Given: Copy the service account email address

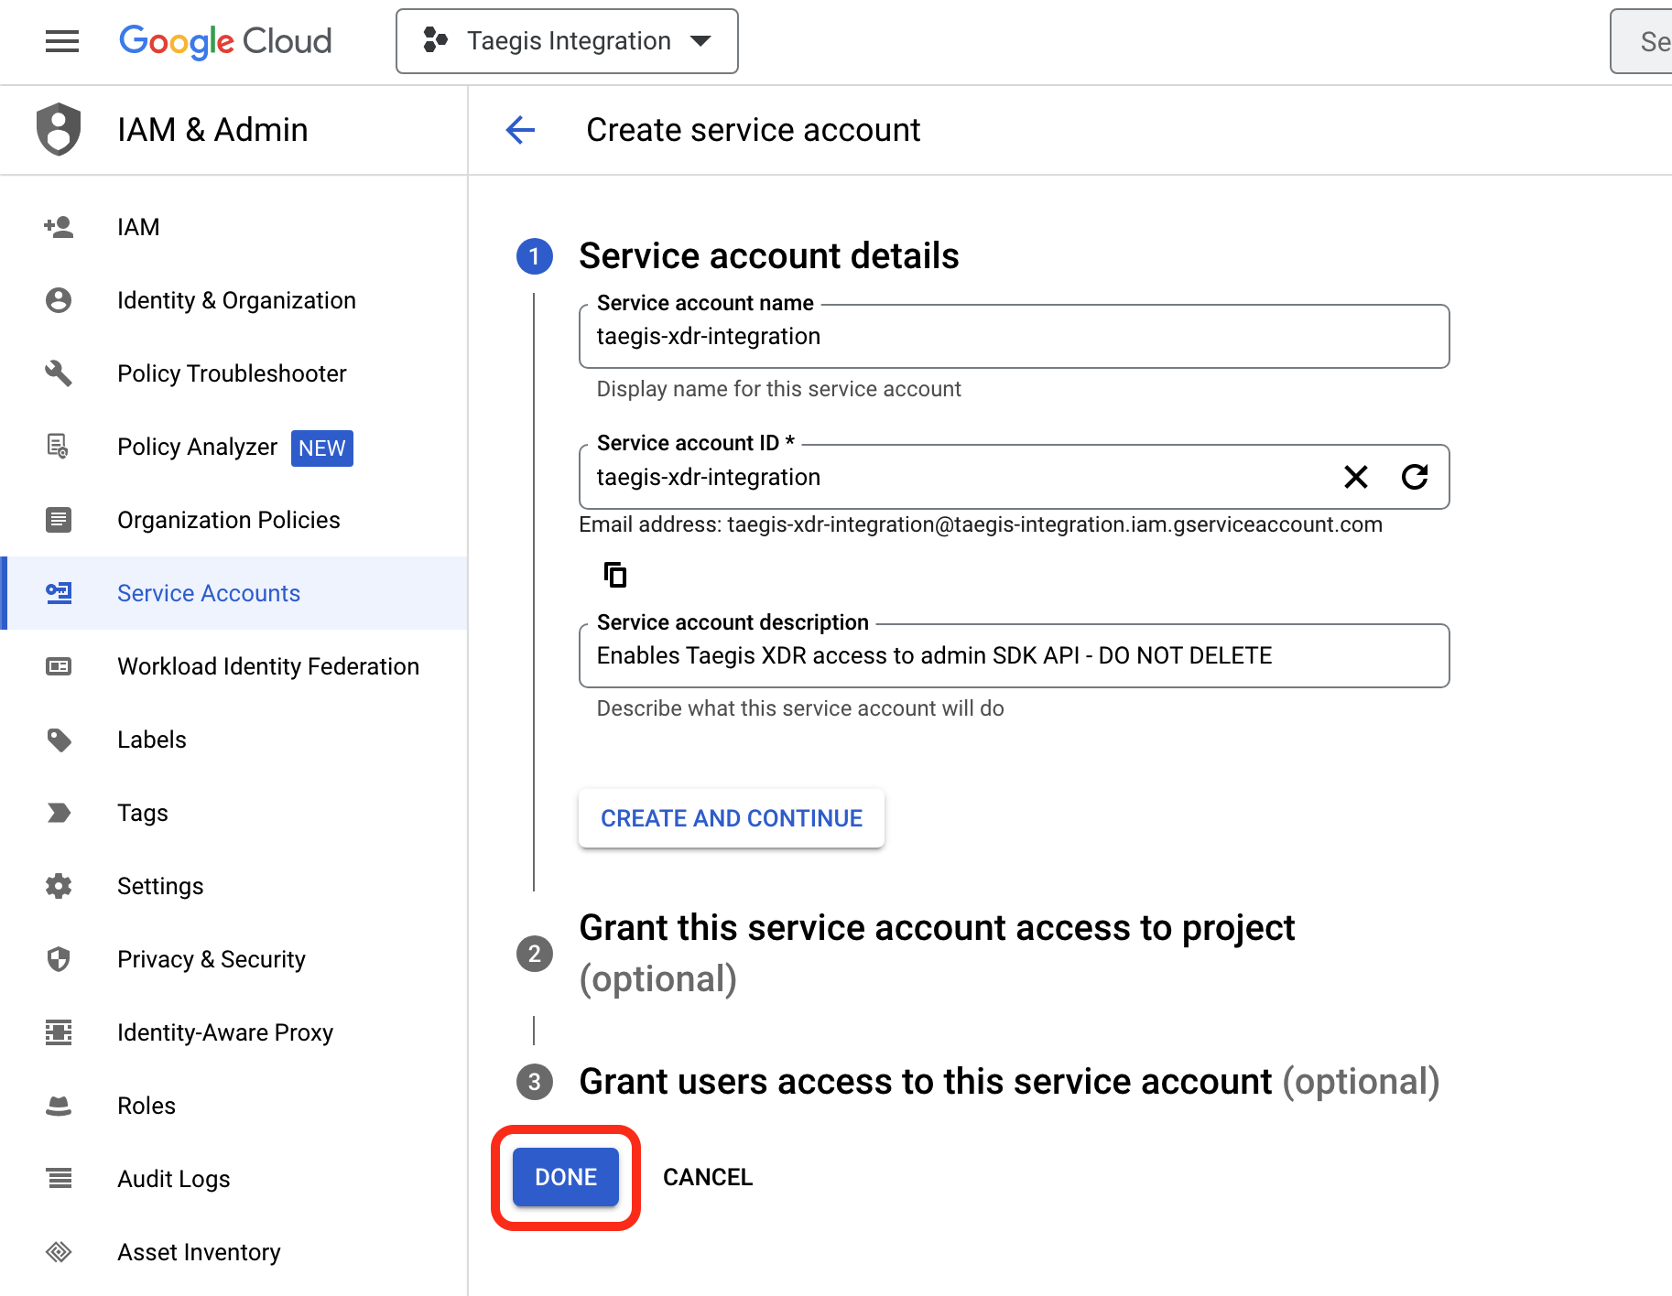Looking at the screenshot, I should click(615, 575).
